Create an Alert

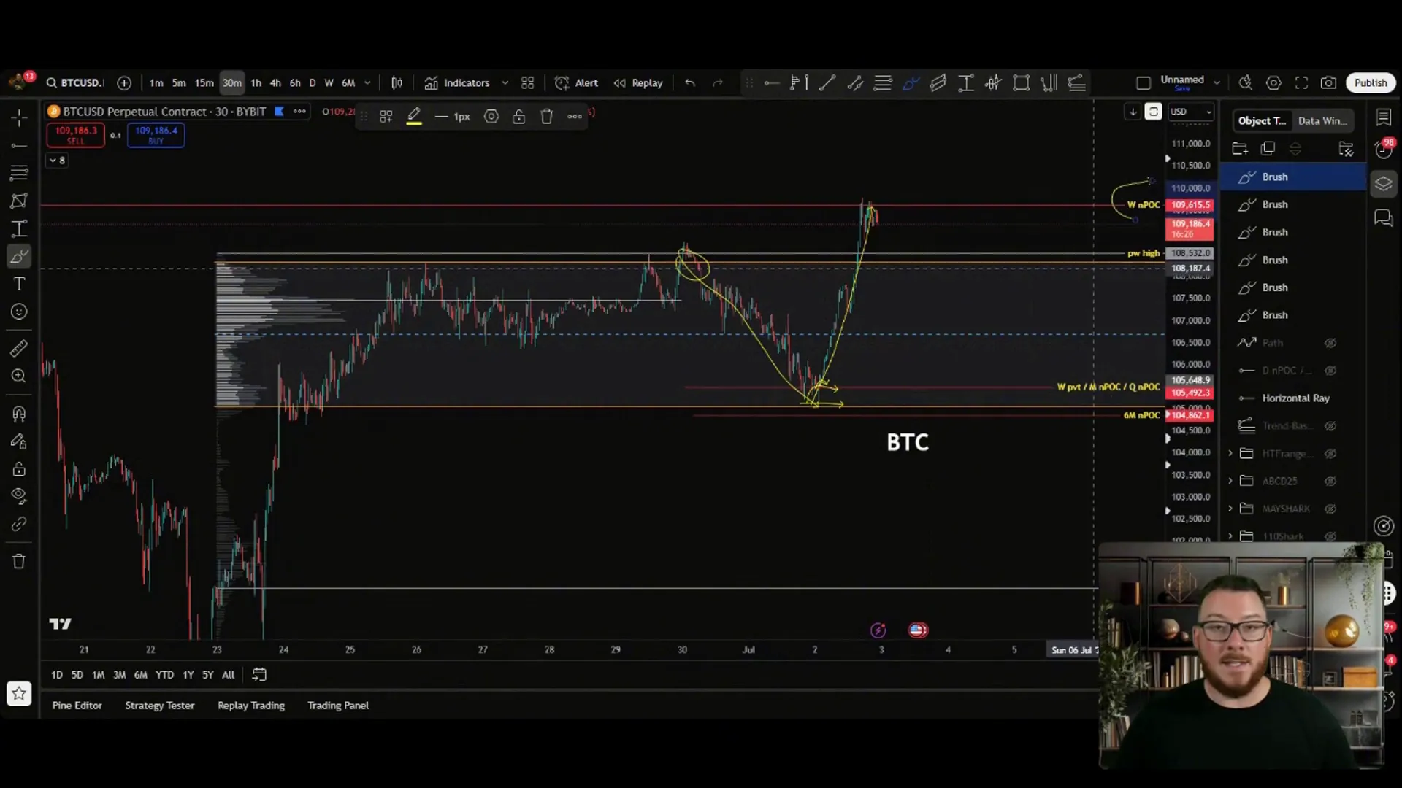tap(577, 83)
